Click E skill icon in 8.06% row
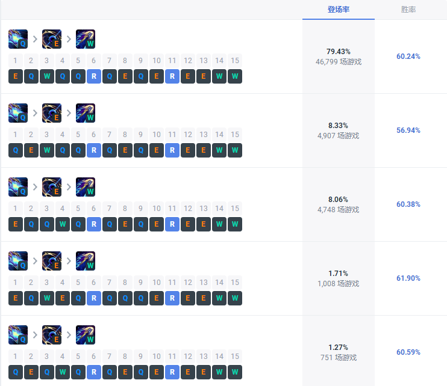This screenshot has height=386, width=447. [x=52, y=187]
